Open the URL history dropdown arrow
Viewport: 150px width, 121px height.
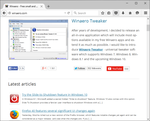coord(65,13)
